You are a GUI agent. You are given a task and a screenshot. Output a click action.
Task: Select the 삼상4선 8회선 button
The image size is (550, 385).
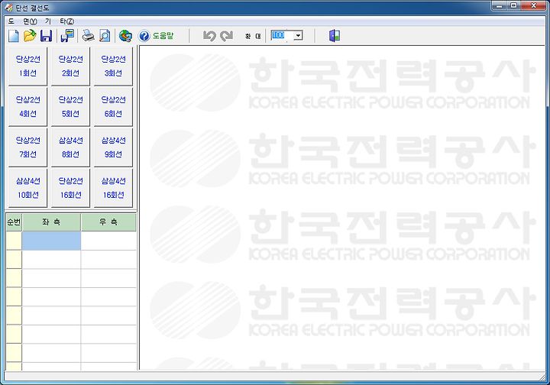point(70,147)
